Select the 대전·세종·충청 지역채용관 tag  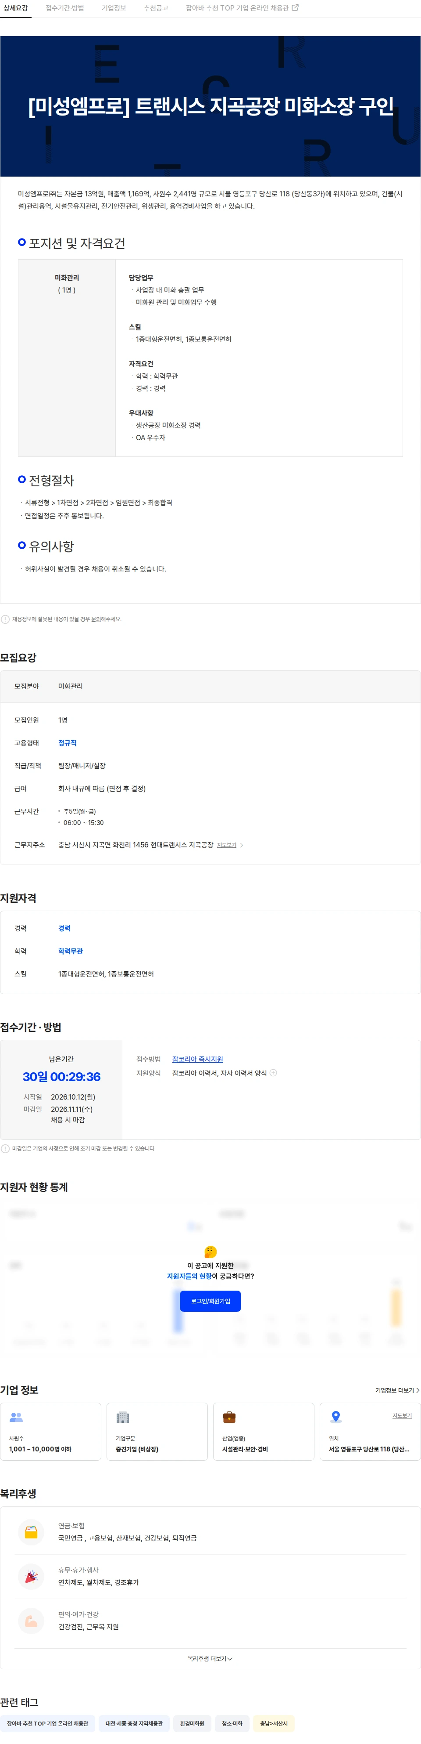pyautogui.click(x=134, y=1724)
